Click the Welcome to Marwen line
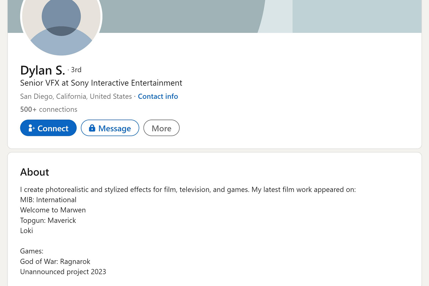 pos(53,210)
